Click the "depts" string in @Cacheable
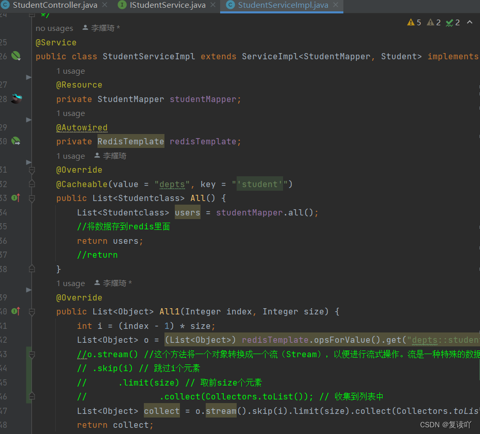Image resolution: width=480 pixels, height=434 pixels. 172,184
